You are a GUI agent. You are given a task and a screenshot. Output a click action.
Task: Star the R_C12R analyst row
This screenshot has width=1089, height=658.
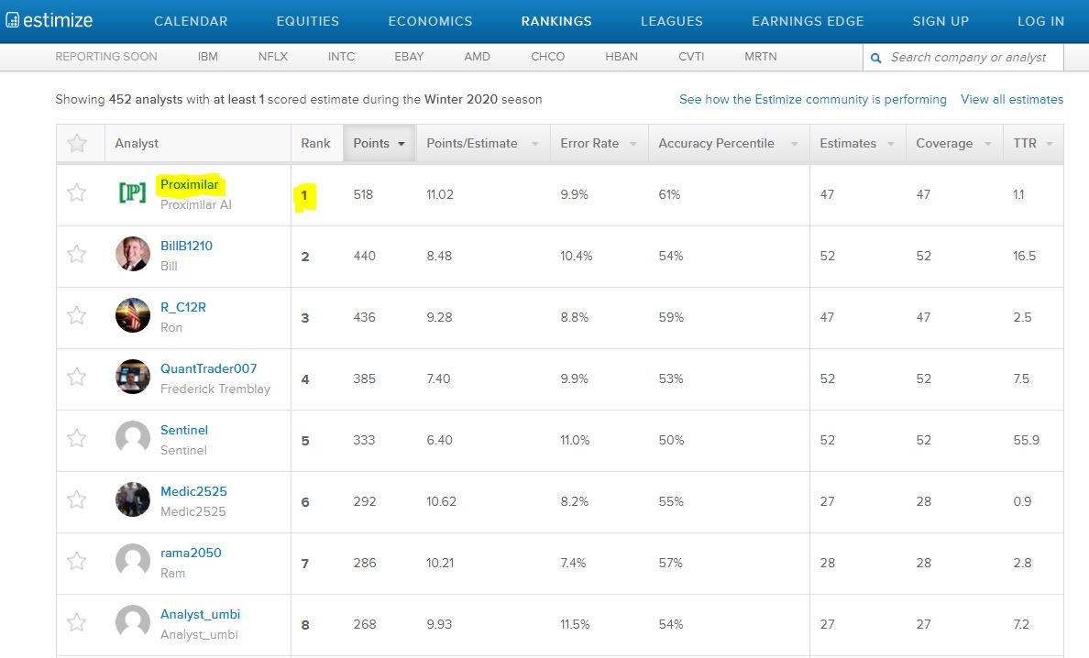[76, 315]
